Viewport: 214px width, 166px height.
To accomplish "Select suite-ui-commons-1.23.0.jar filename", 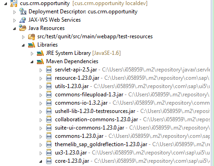I will [89, 128].
